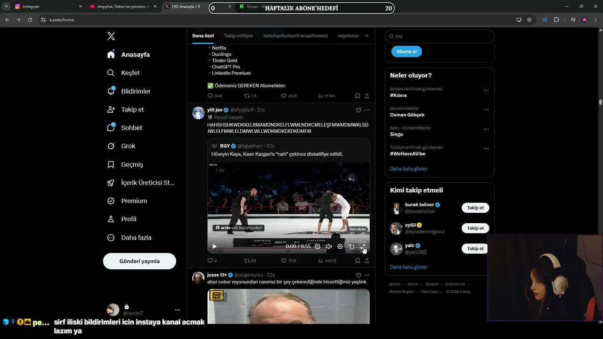Enter fullscreen on the video player

click(363, 246)
